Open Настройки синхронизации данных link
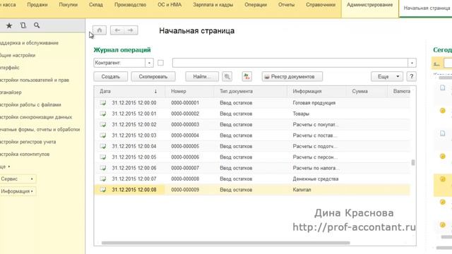 pyautogui.click(x=36, y=117)
